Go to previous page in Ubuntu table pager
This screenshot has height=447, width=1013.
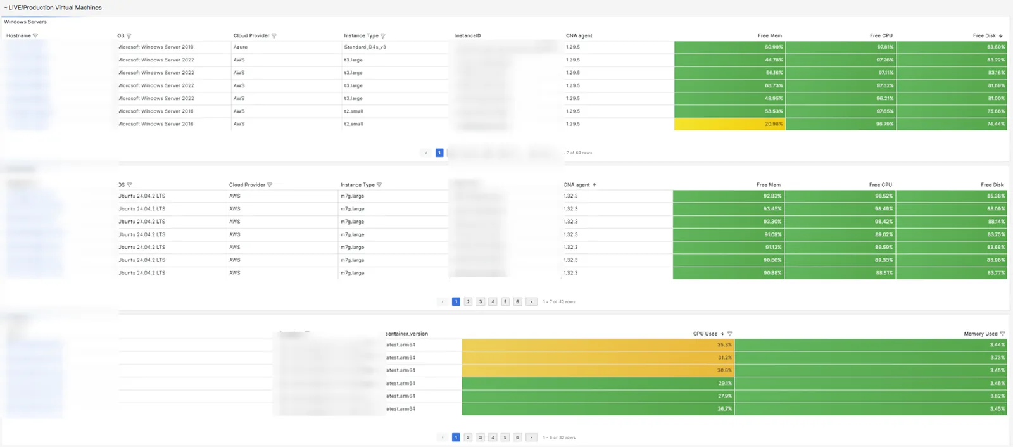click(x=443, y=301)
